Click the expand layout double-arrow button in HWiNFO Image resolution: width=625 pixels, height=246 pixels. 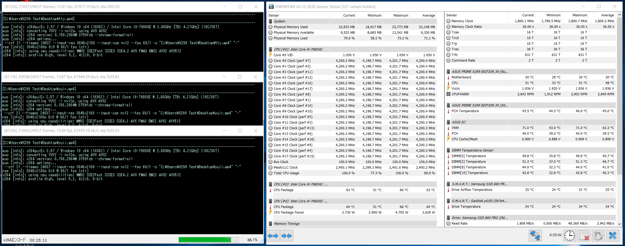coord(273,236)
